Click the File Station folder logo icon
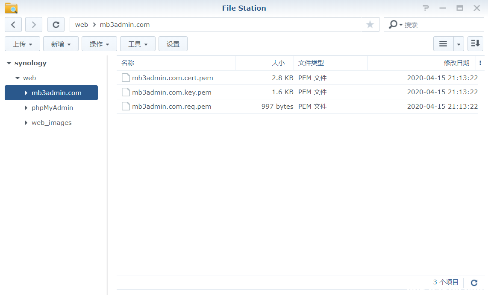488x295 pixels. point(11,8)
